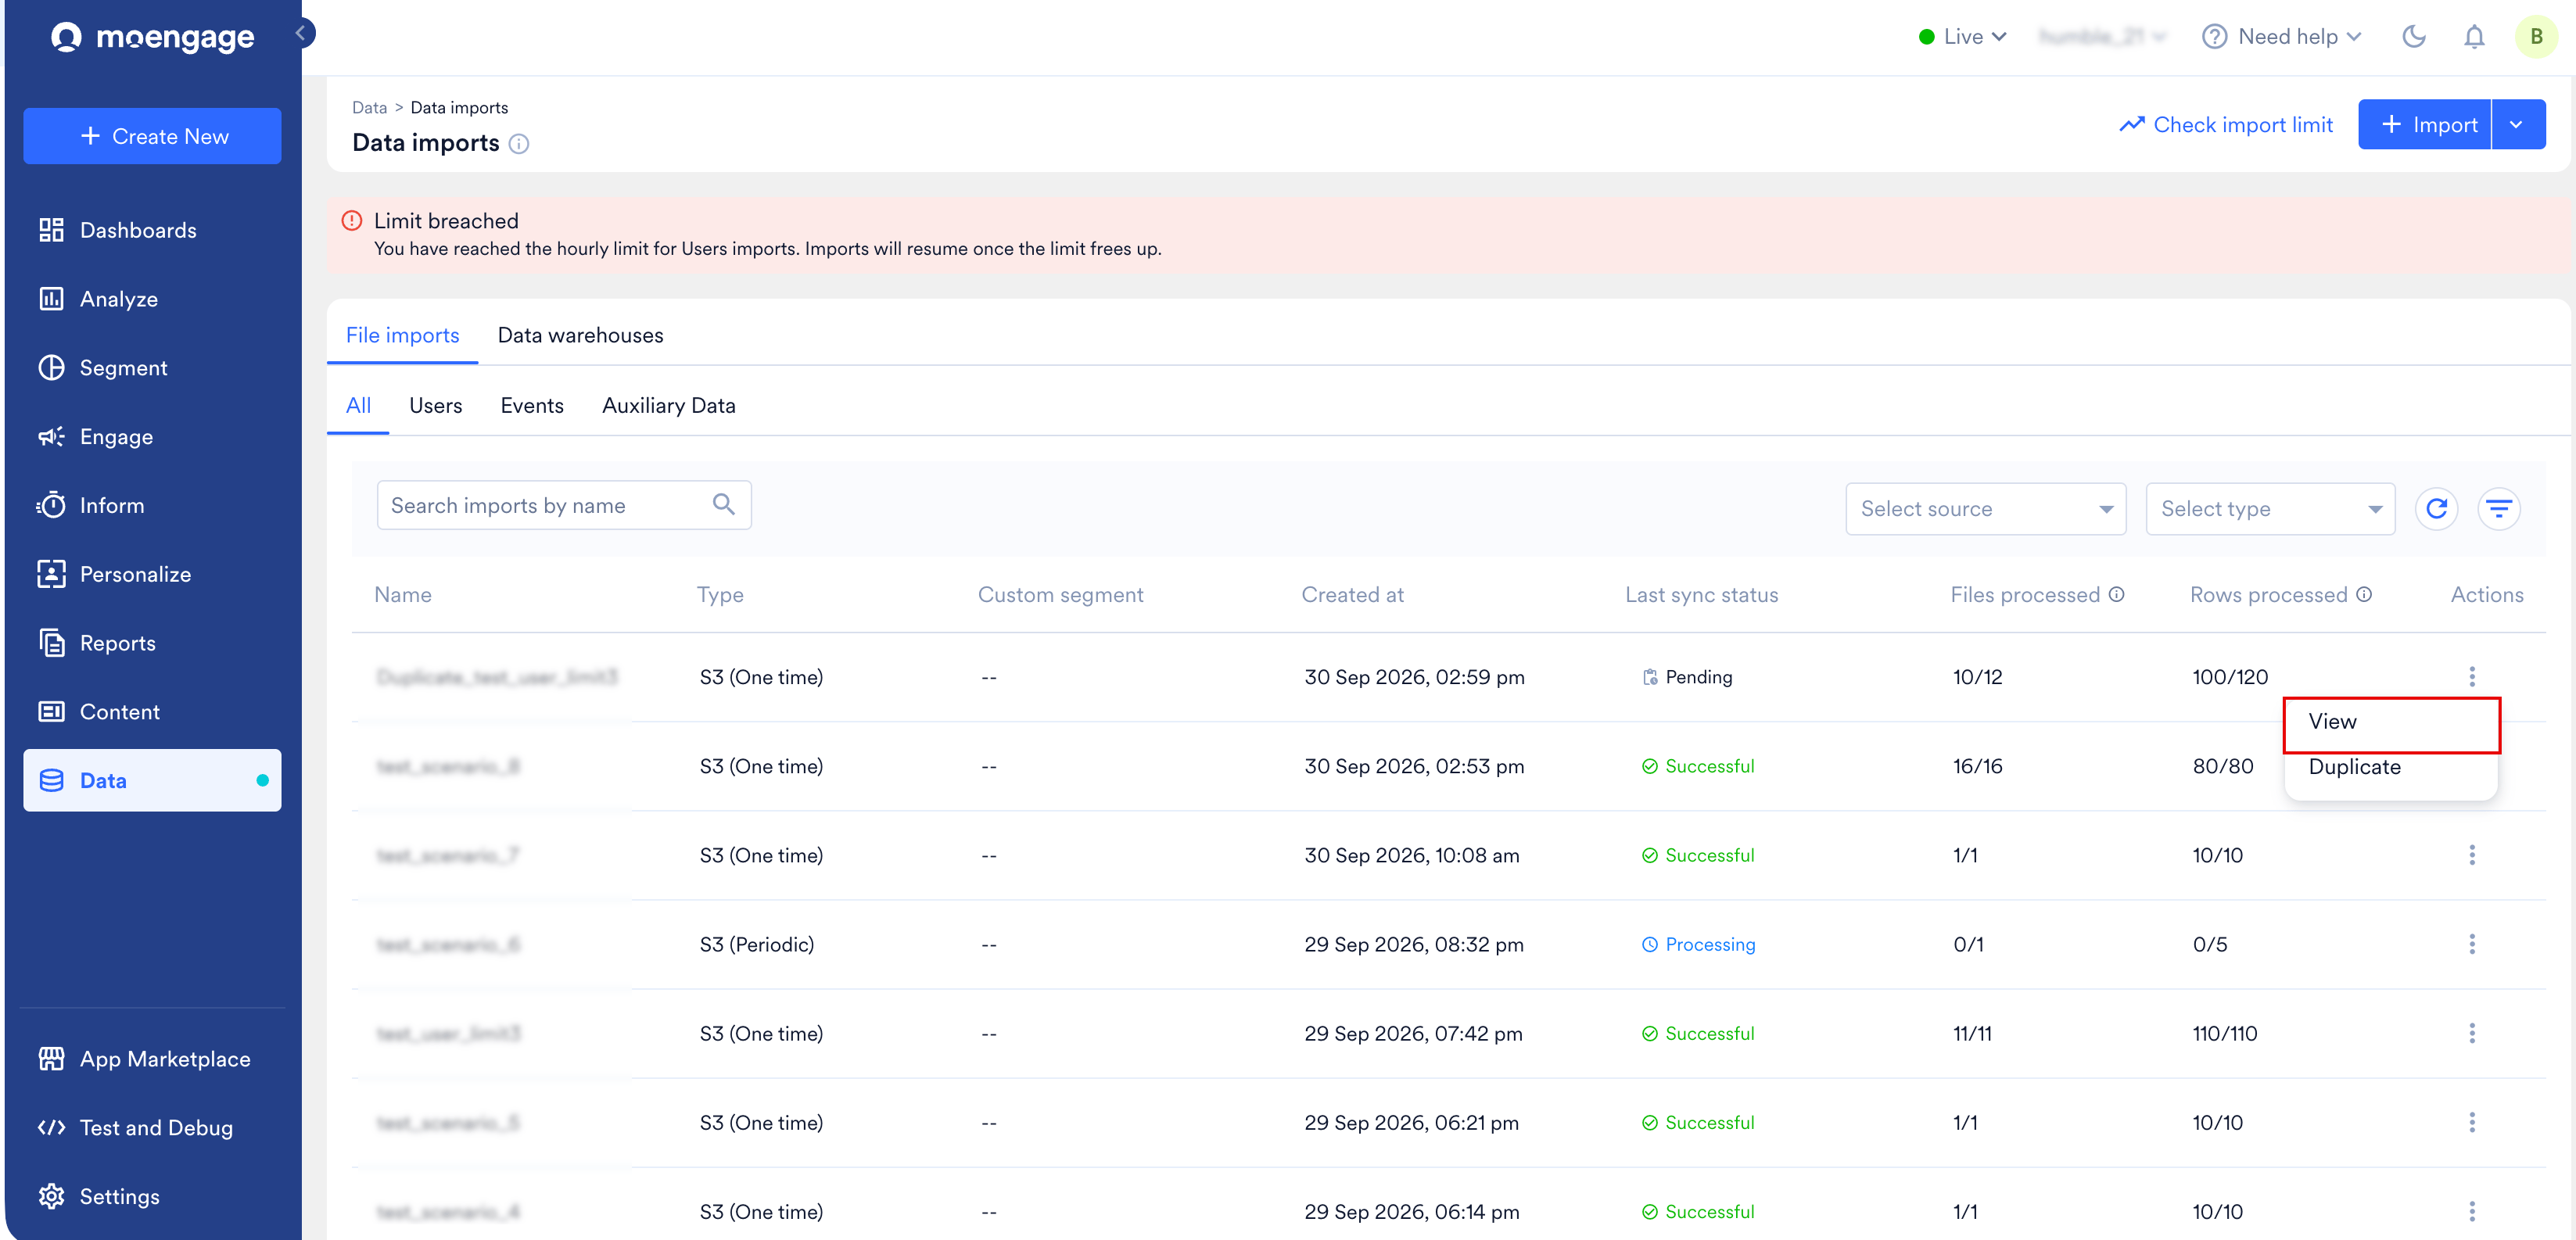Viewport: 2576px width, 1240px height.
Task: Open the filter options icon
Action: pyautogui.click(x=2498, y=509)
